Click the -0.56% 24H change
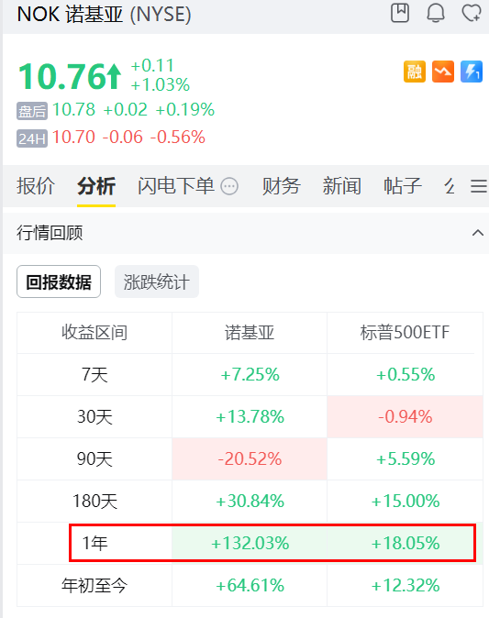This screenshot has width=489, height=618. pos(177,138)
